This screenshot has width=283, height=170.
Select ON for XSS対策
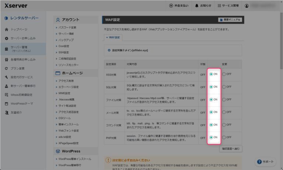[211, 74]
